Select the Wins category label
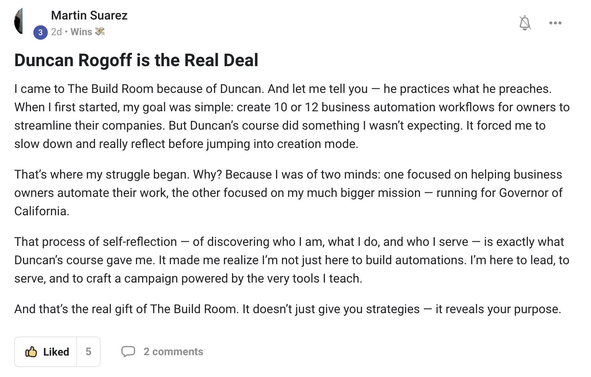This screenshot has width=591, height=377. pos(81,32)
